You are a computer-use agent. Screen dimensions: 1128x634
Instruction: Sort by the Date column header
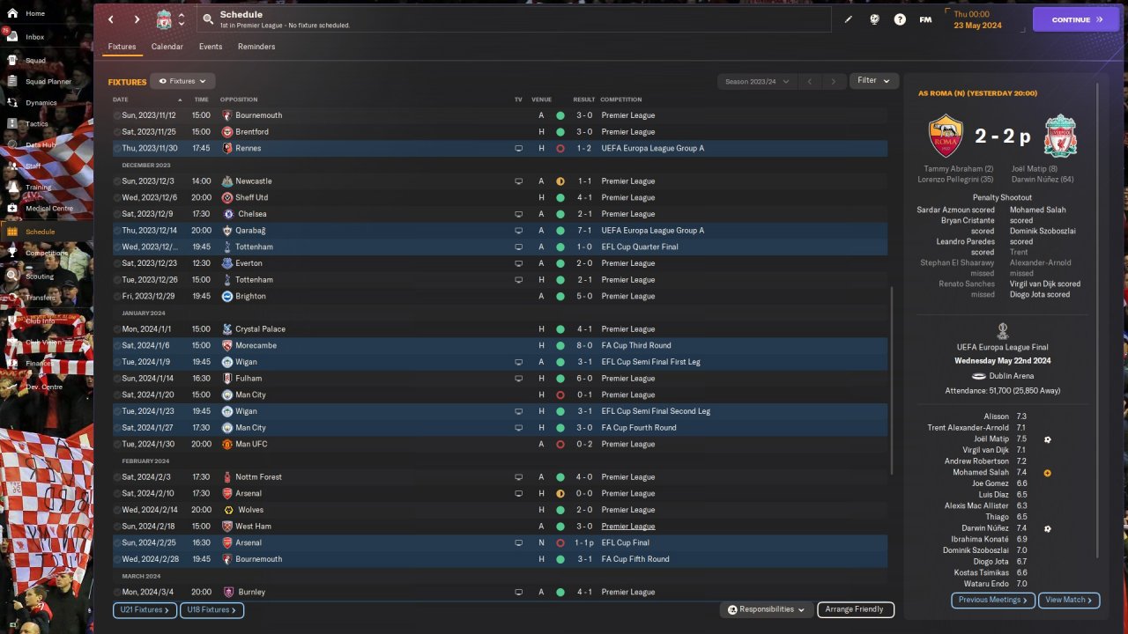coord(120,100)
